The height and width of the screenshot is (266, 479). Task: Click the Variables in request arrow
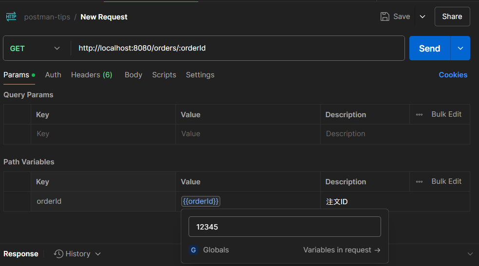377,250
